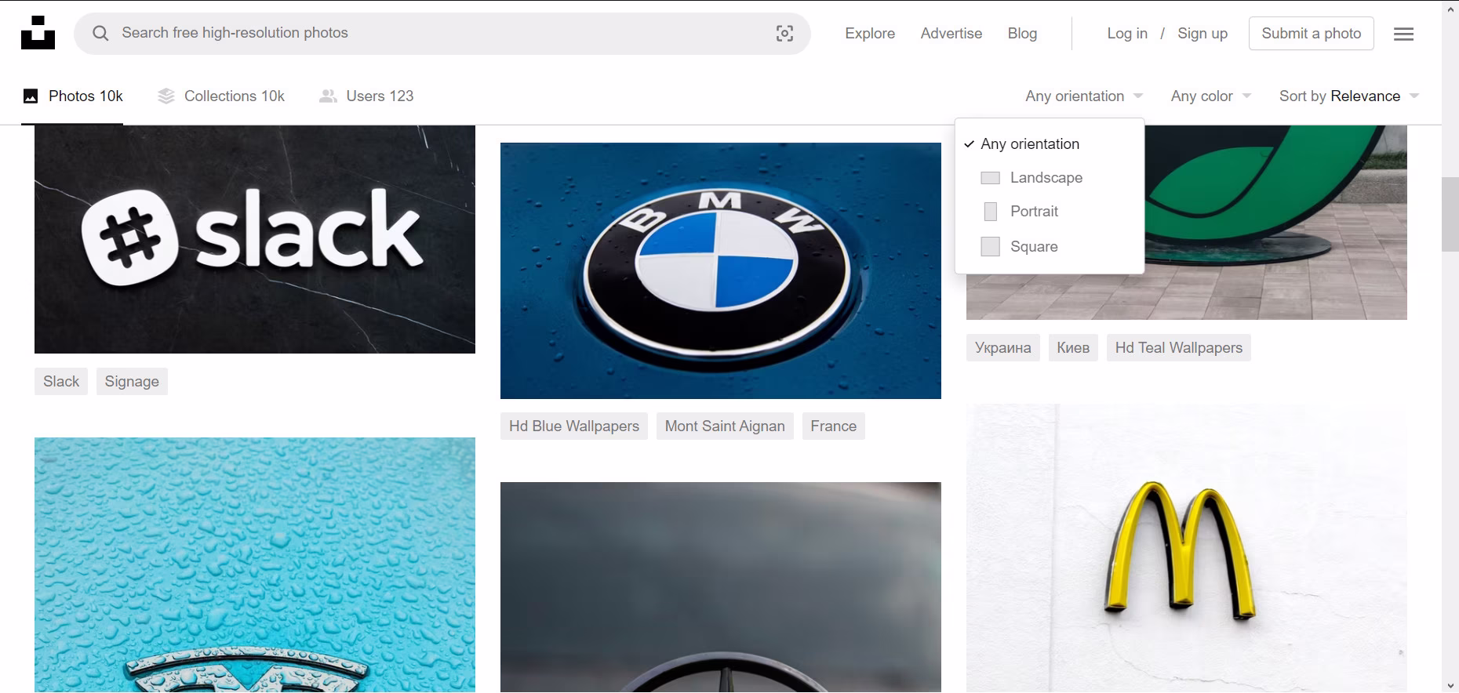Click the Украина tag
1459x693 pixels.
tap(1003, 348)
